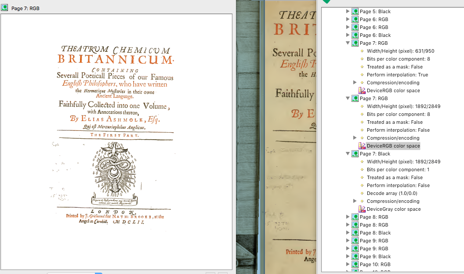Click the Page 10: RGB image icon

point(355,264)
